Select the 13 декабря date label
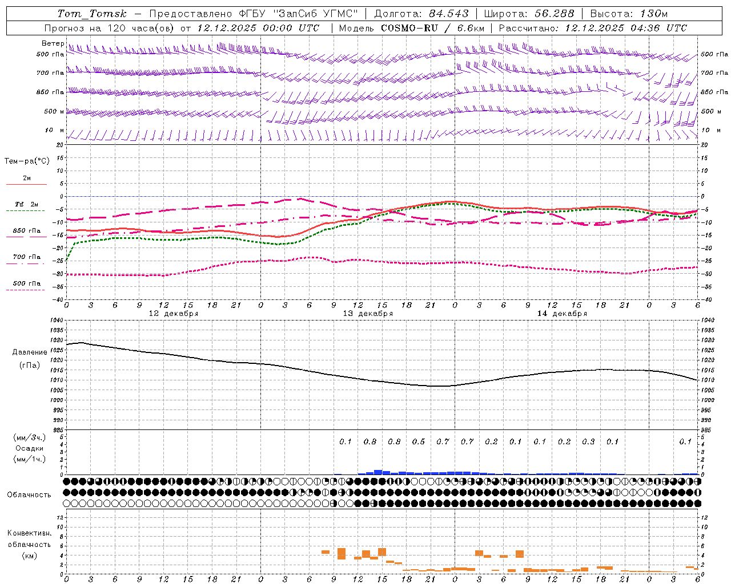The image size is (731, 584). (x=368, y=314)
